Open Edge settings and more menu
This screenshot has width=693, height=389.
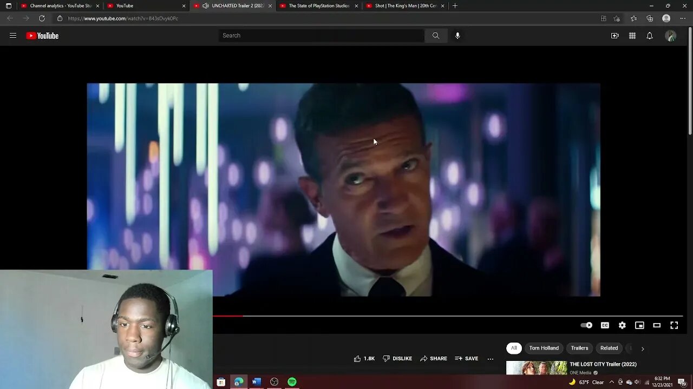pos(683,18)
